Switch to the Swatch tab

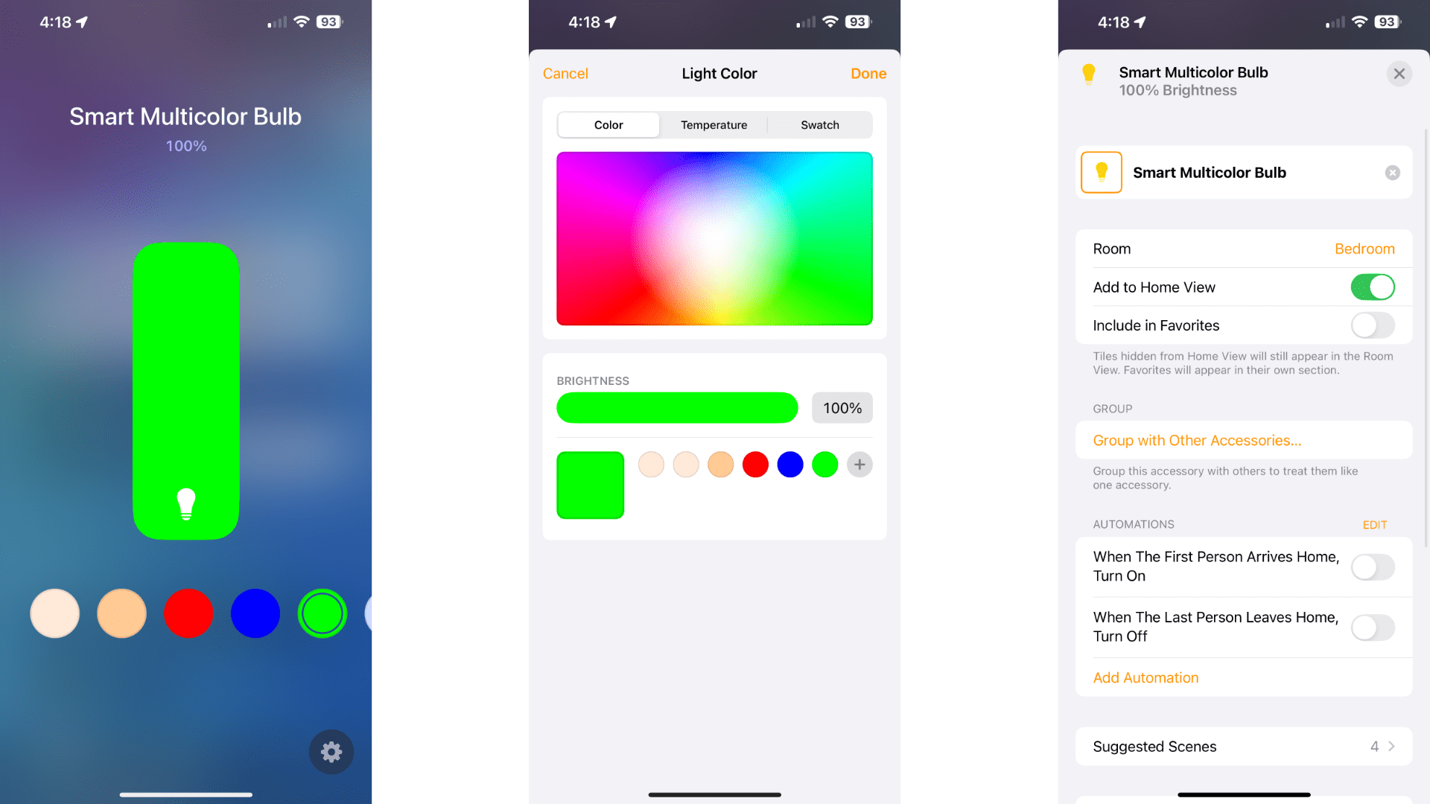pos(819,124)
